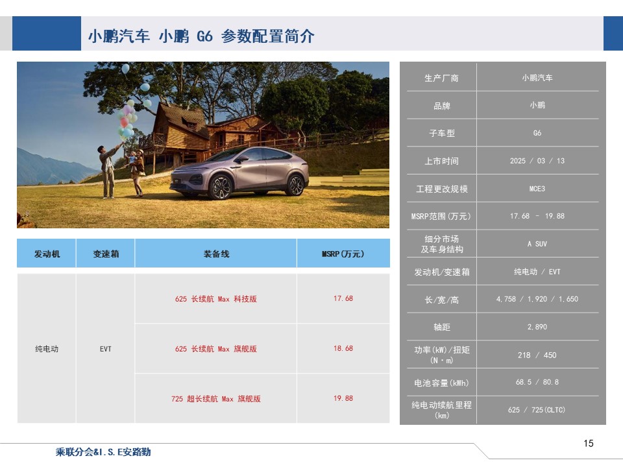The width and height of the screenshot is (623, 467).
Task: Click the 工程更改规模 label
Action: 441,189
